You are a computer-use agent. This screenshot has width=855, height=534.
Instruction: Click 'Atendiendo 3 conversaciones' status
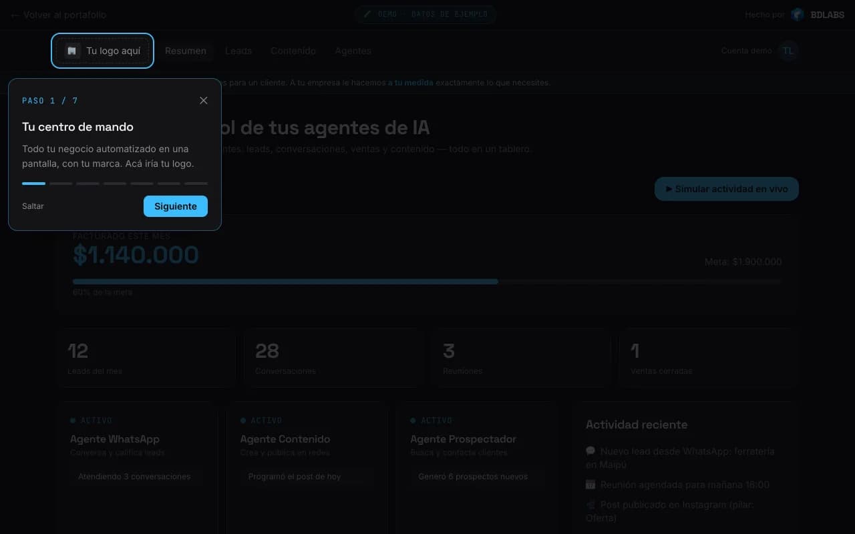click(134, 477)
